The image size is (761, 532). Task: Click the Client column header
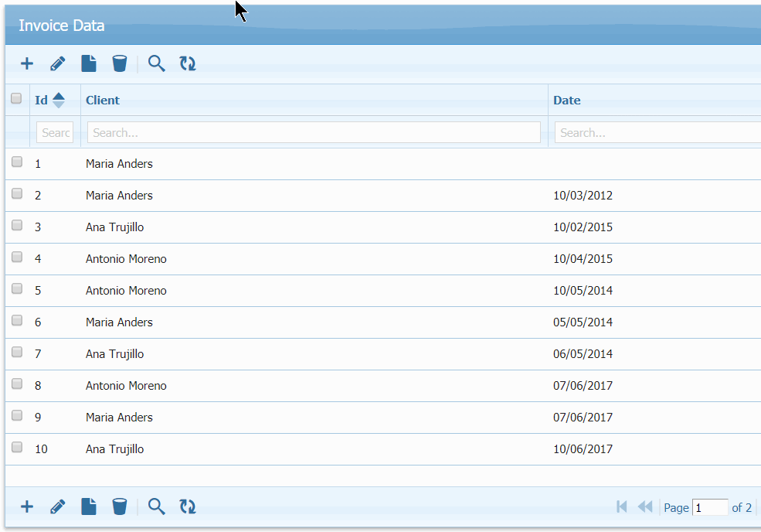[x=103, y=100]
